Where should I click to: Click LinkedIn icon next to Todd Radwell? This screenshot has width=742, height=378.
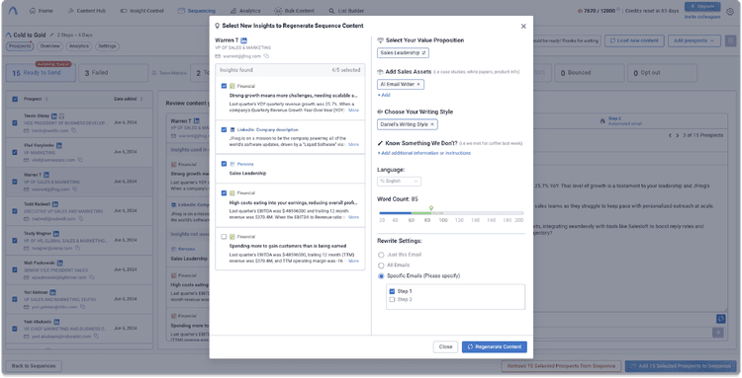point(55,204)
